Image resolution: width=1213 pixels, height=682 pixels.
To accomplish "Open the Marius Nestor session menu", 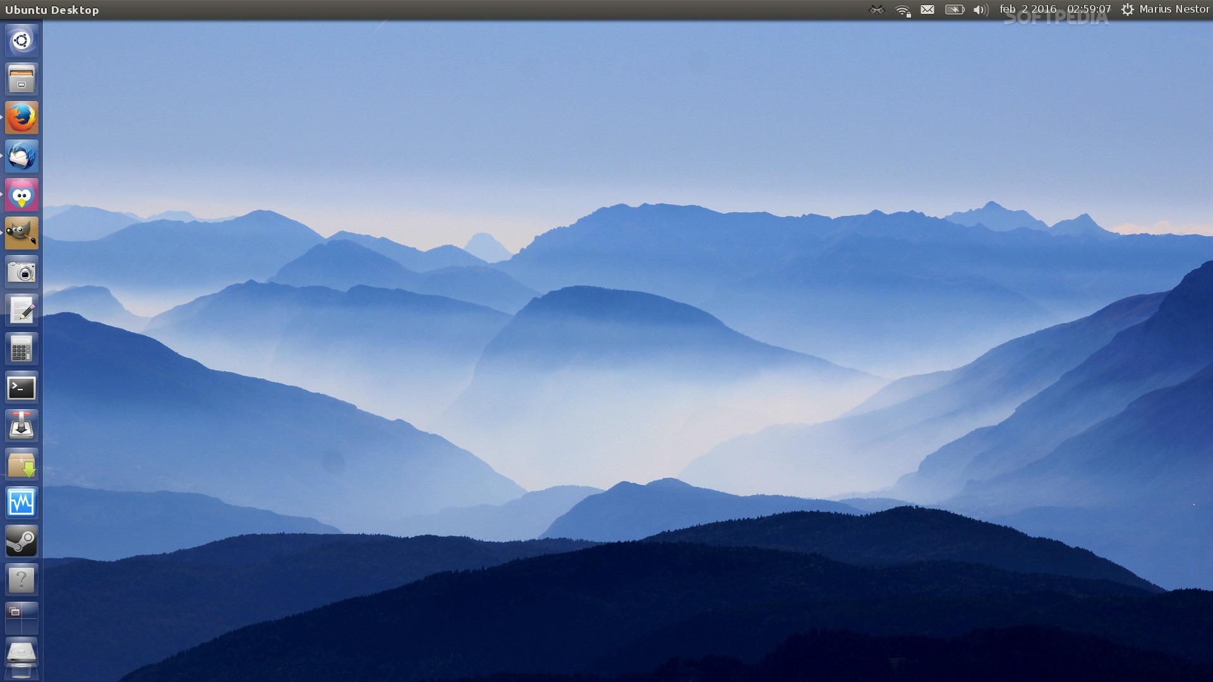I will coord(1166,9).
